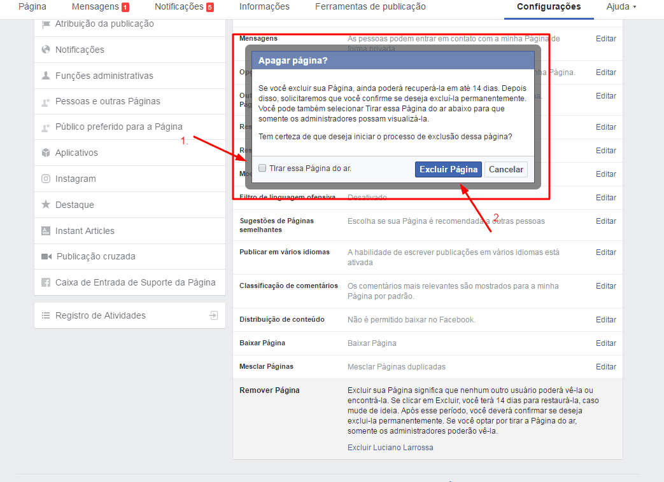Click the list icon beside Registro de Atividades
The width and height of the screenshot is (664, 482).
click(x=46, y=315)
